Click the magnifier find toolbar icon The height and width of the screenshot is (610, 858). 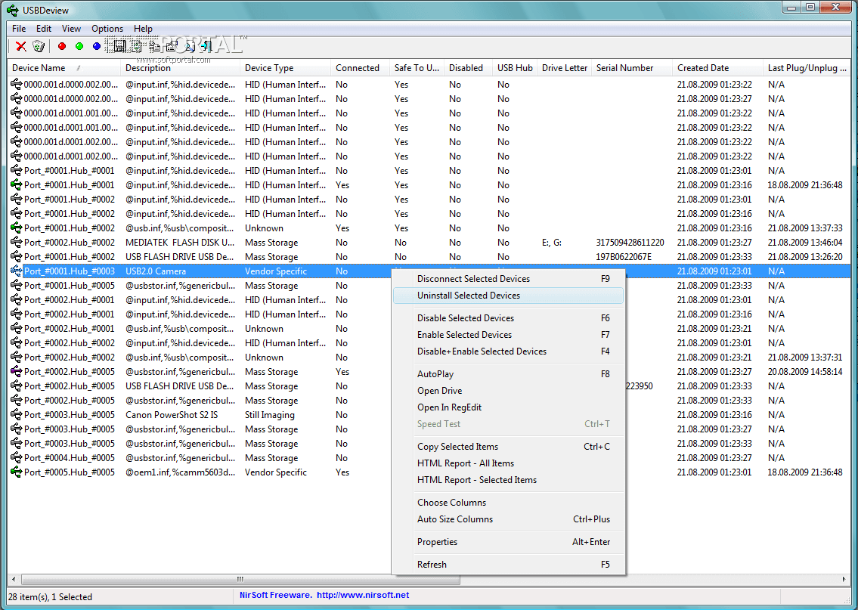pyautogui.click(x=189, y=47)
